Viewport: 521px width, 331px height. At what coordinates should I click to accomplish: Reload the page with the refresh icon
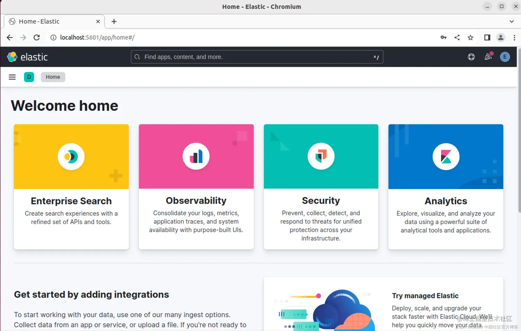point(37,38)
